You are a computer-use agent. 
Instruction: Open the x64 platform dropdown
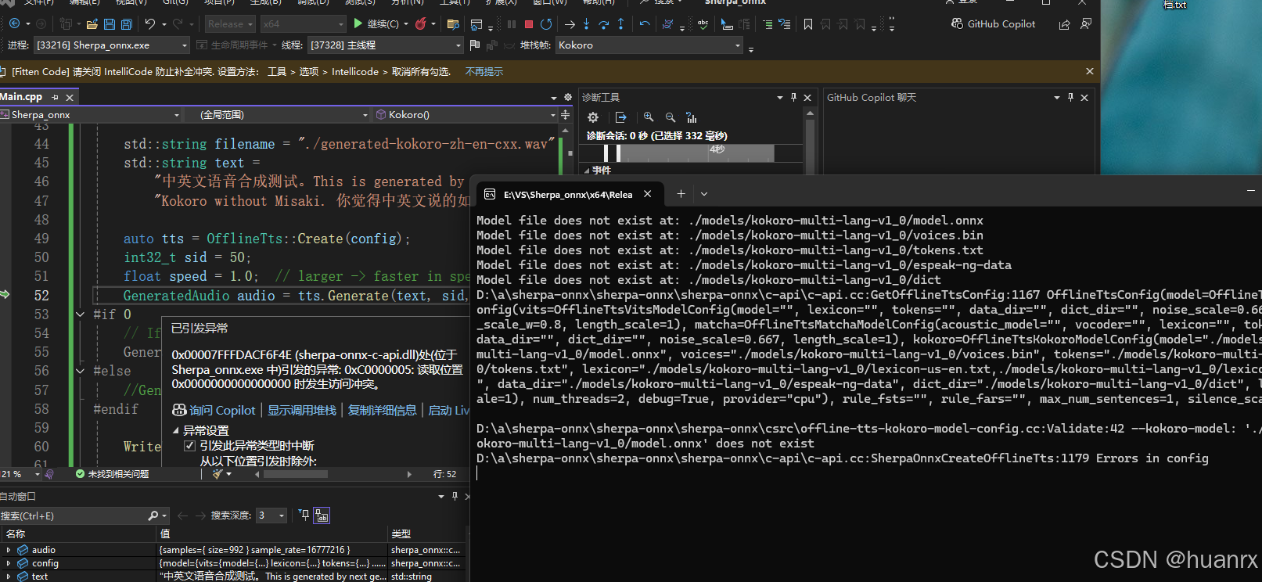303,24
